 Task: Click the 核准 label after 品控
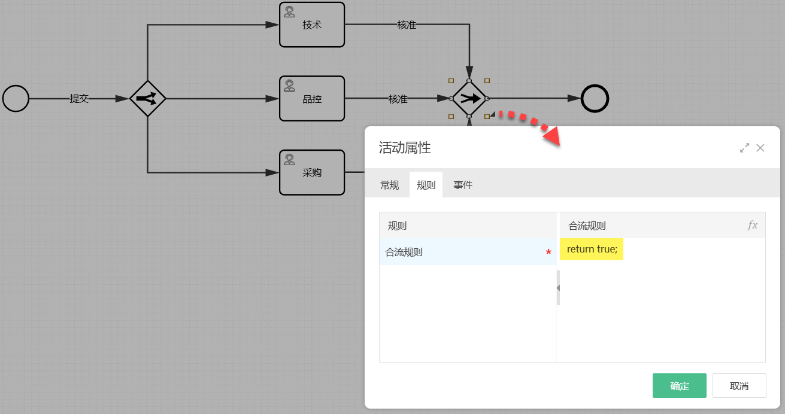click(398, 99)
